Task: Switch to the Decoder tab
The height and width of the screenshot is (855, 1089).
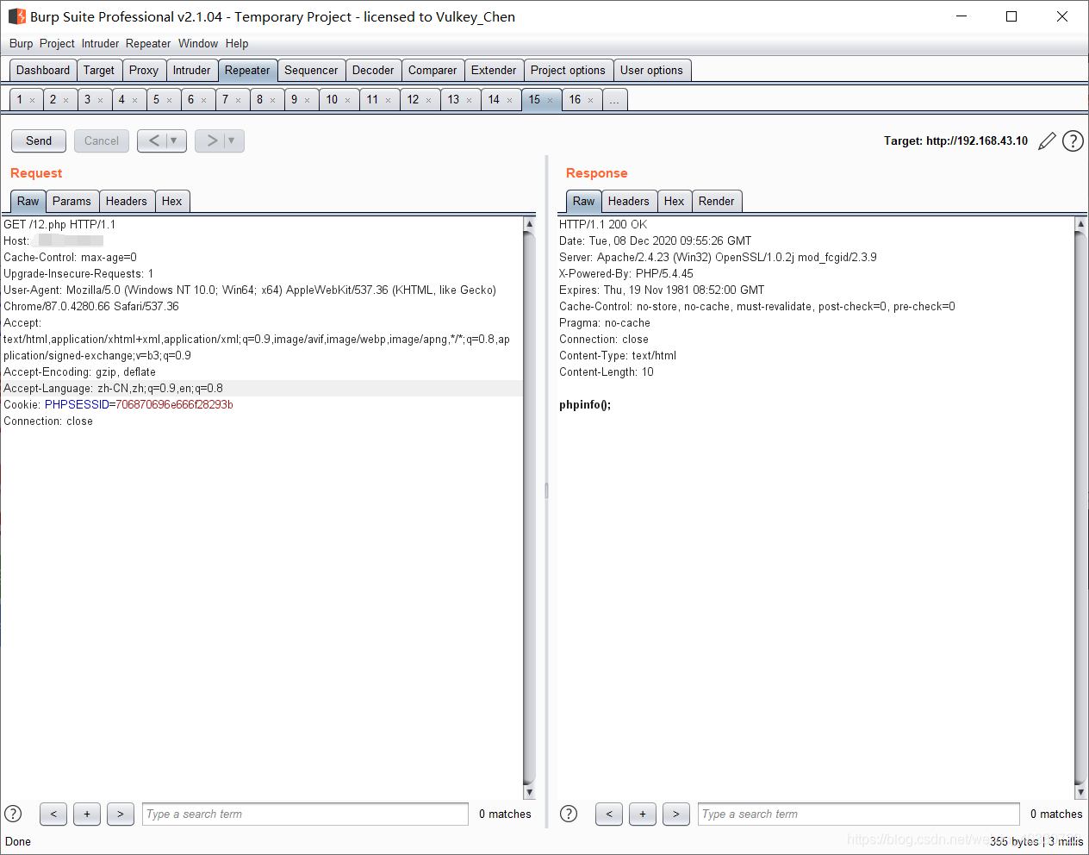Action: (x=373, y=71)
